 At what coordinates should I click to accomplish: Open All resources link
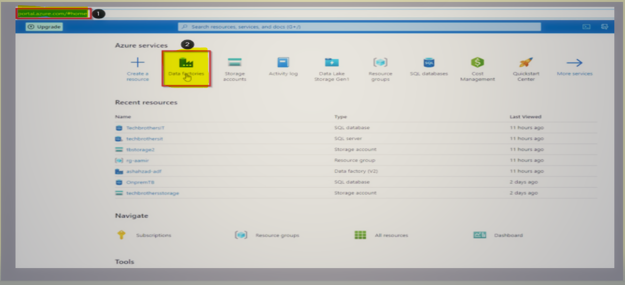point(391,235)
